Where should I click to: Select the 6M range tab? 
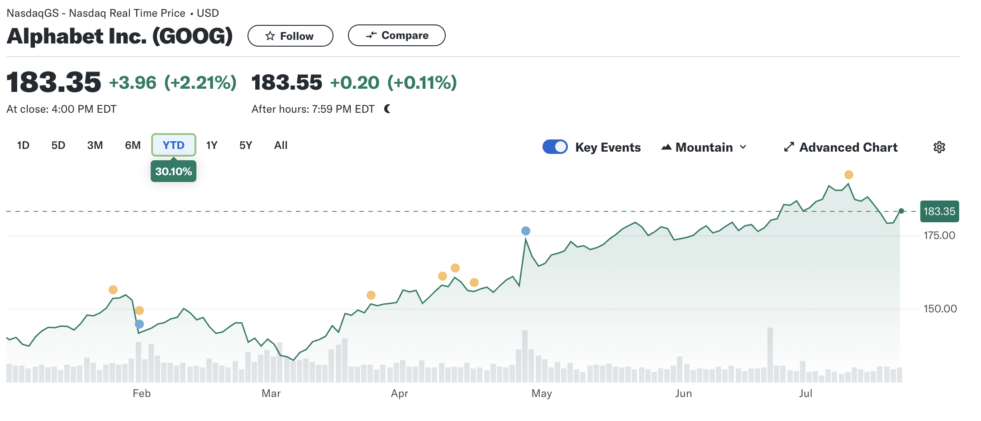133,145
